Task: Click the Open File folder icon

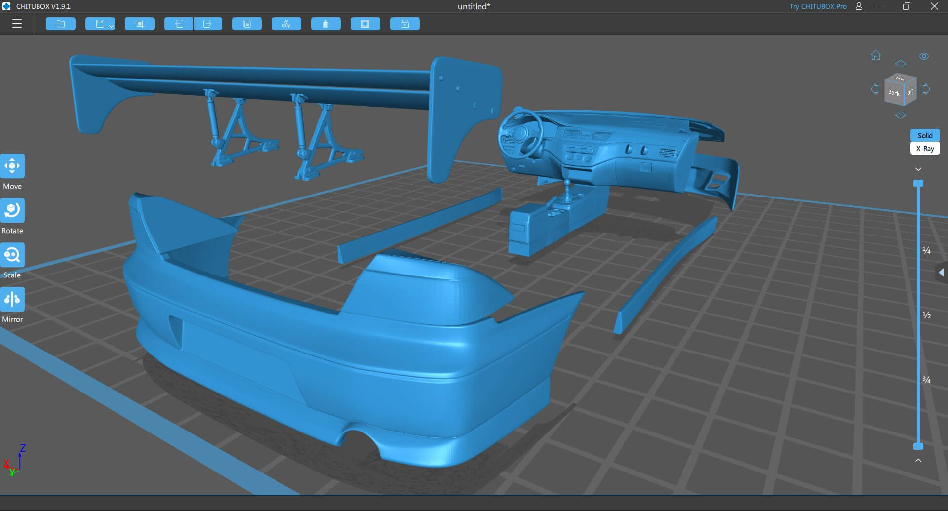Action: point(61,24)
